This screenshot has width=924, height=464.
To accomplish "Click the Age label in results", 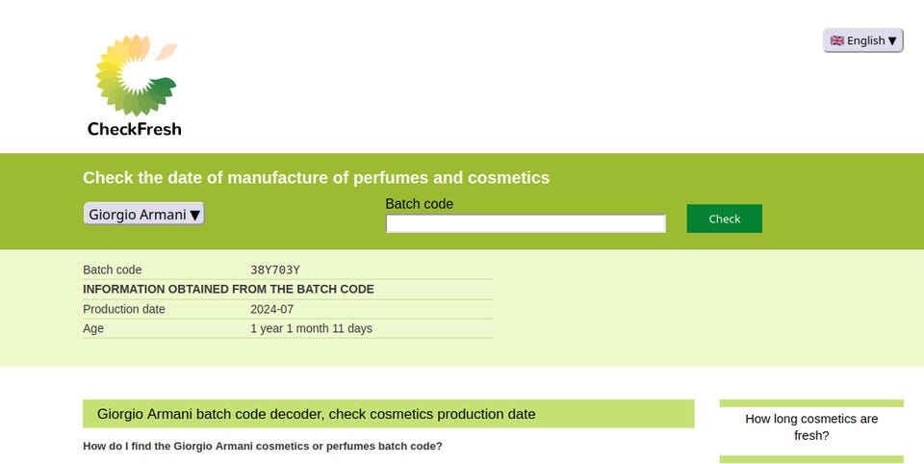I will [93, 328].
